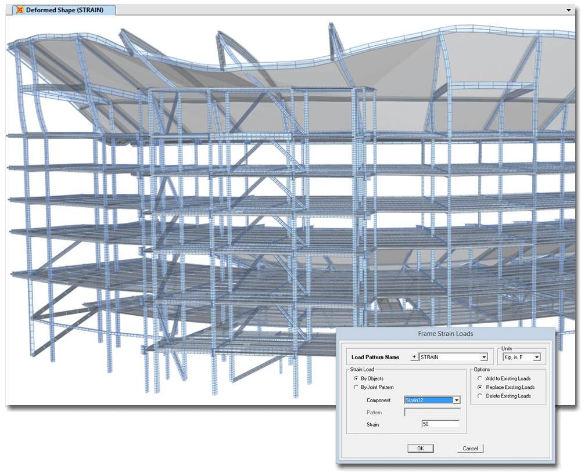Click the SAP2000 icon on the Deformed Shape tab
This screenshot has height=473, width=581.
coord(20,10)
